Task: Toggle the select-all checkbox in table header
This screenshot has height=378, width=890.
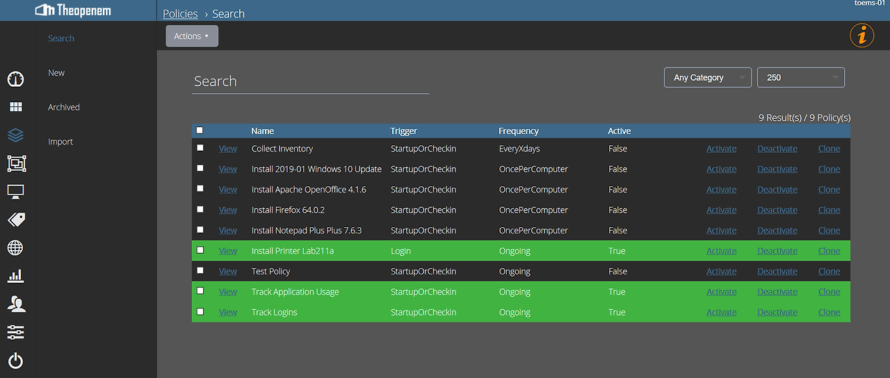Action: tap(200, 130)
